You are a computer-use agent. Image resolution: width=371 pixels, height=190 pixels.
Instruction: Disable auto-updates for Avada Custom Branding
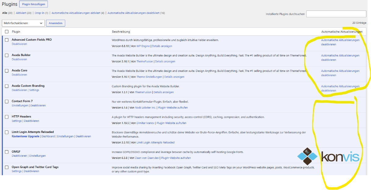tap(340, 89)
